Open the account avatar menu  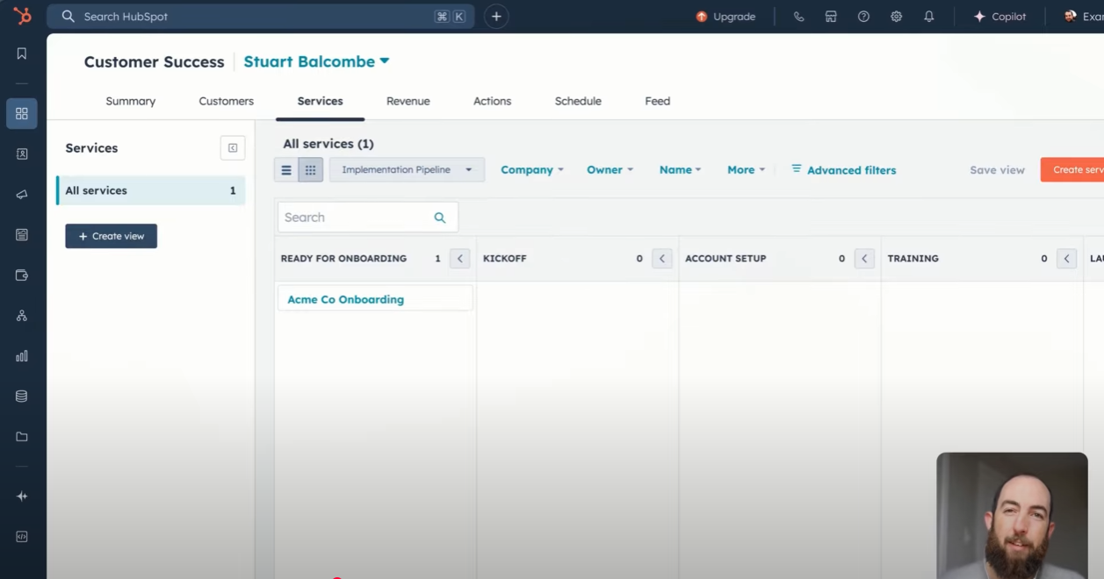point(1071,16)
